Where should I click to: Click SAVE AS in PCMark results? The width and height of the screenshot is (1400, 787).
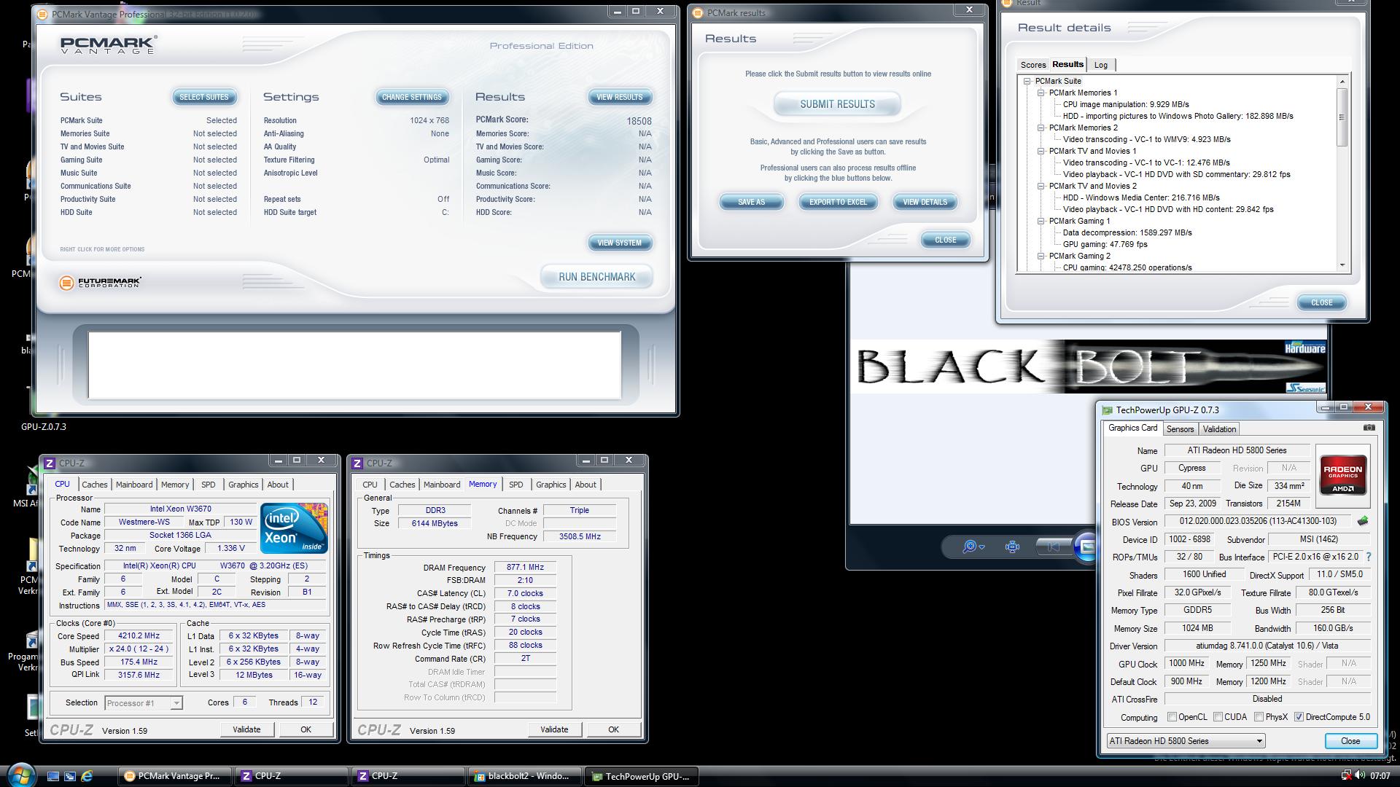click(752, 202)
